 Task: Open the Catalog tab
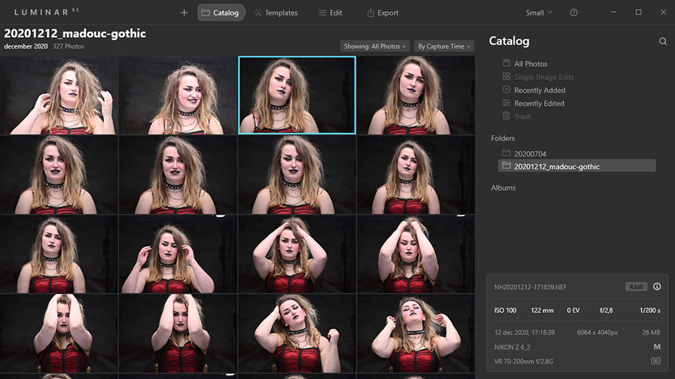[x=221, y=13]
